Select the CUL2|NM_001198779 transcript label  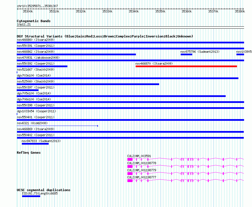pos(142,170)
